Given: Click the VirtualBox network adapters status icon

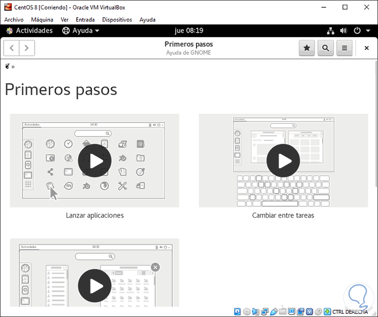Looking at the screenshot, I should pyautogui.click(x=265, y=312).
